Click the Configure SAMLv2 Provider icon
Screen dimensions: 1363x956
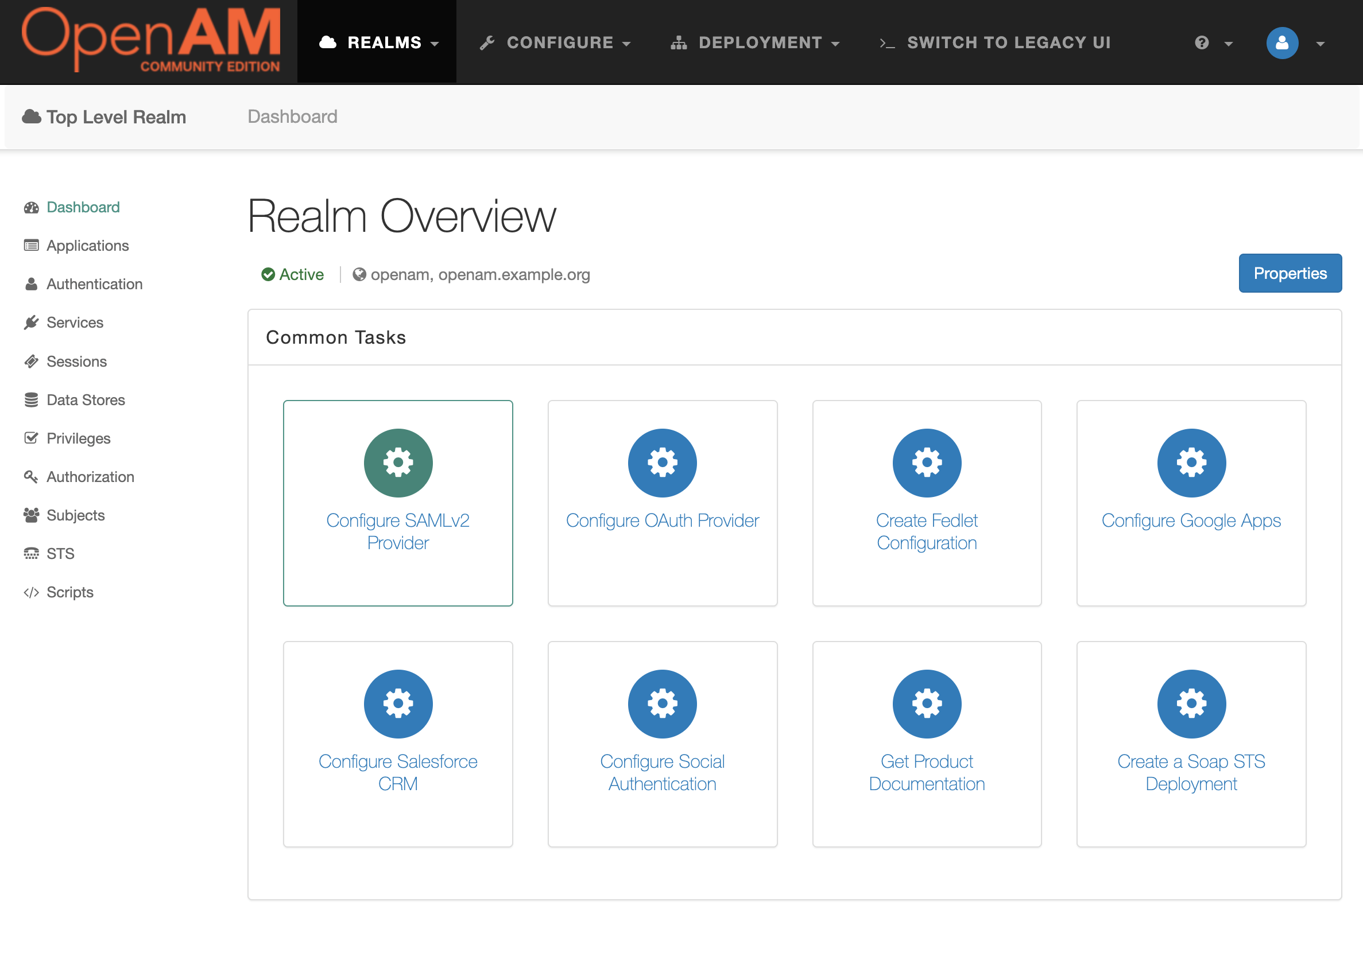[398, 461]
